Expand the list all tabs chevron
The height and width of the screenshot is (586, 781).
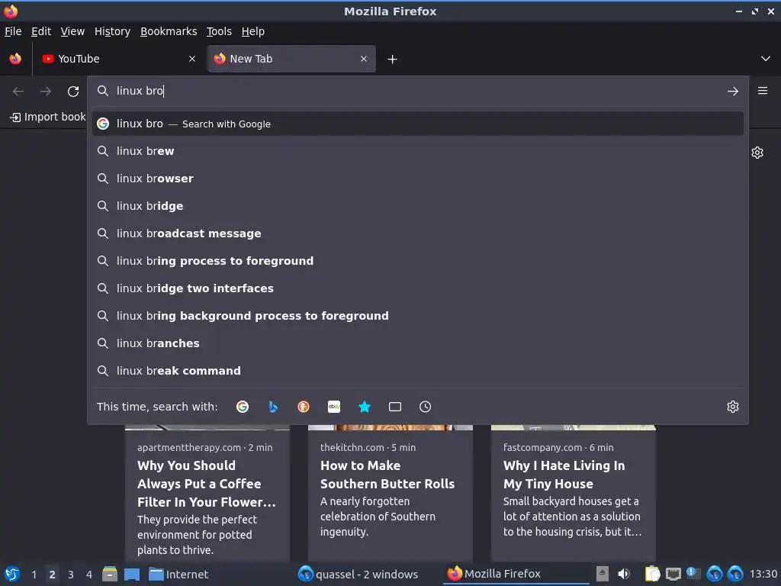(x=766, y=59)
